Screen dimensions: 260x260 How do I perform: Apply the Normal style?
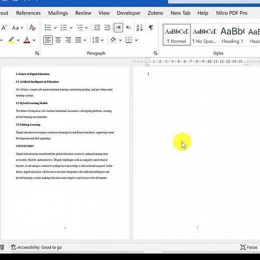coord(176,34)
